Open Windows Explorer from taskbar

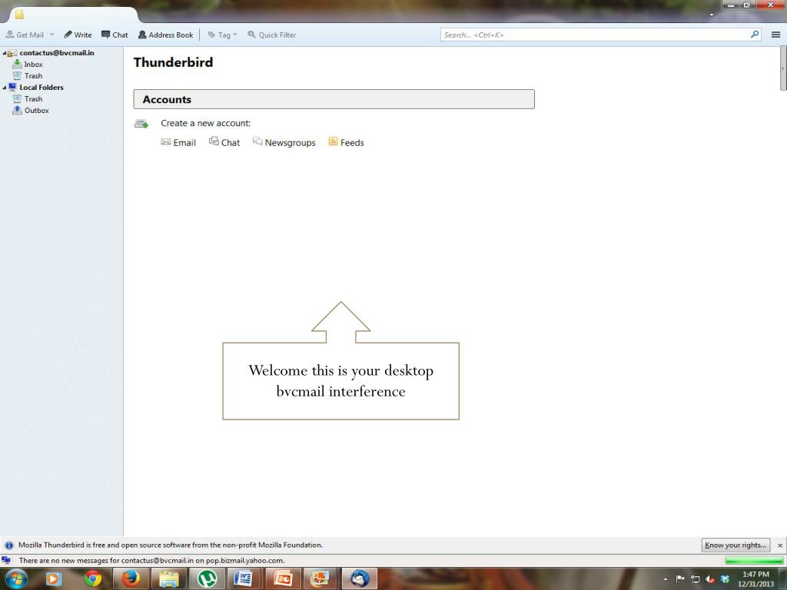(169, 579)
